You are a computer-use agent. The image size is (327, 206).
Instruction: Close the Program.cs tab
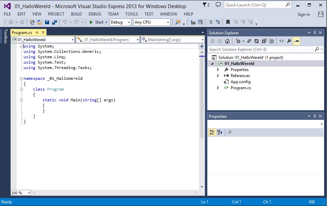click(x=43, y=33)
